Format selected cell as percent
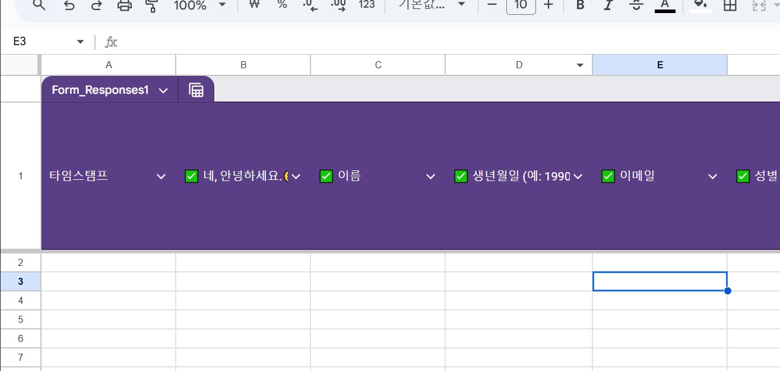780x371 pixels. (282, 4)
